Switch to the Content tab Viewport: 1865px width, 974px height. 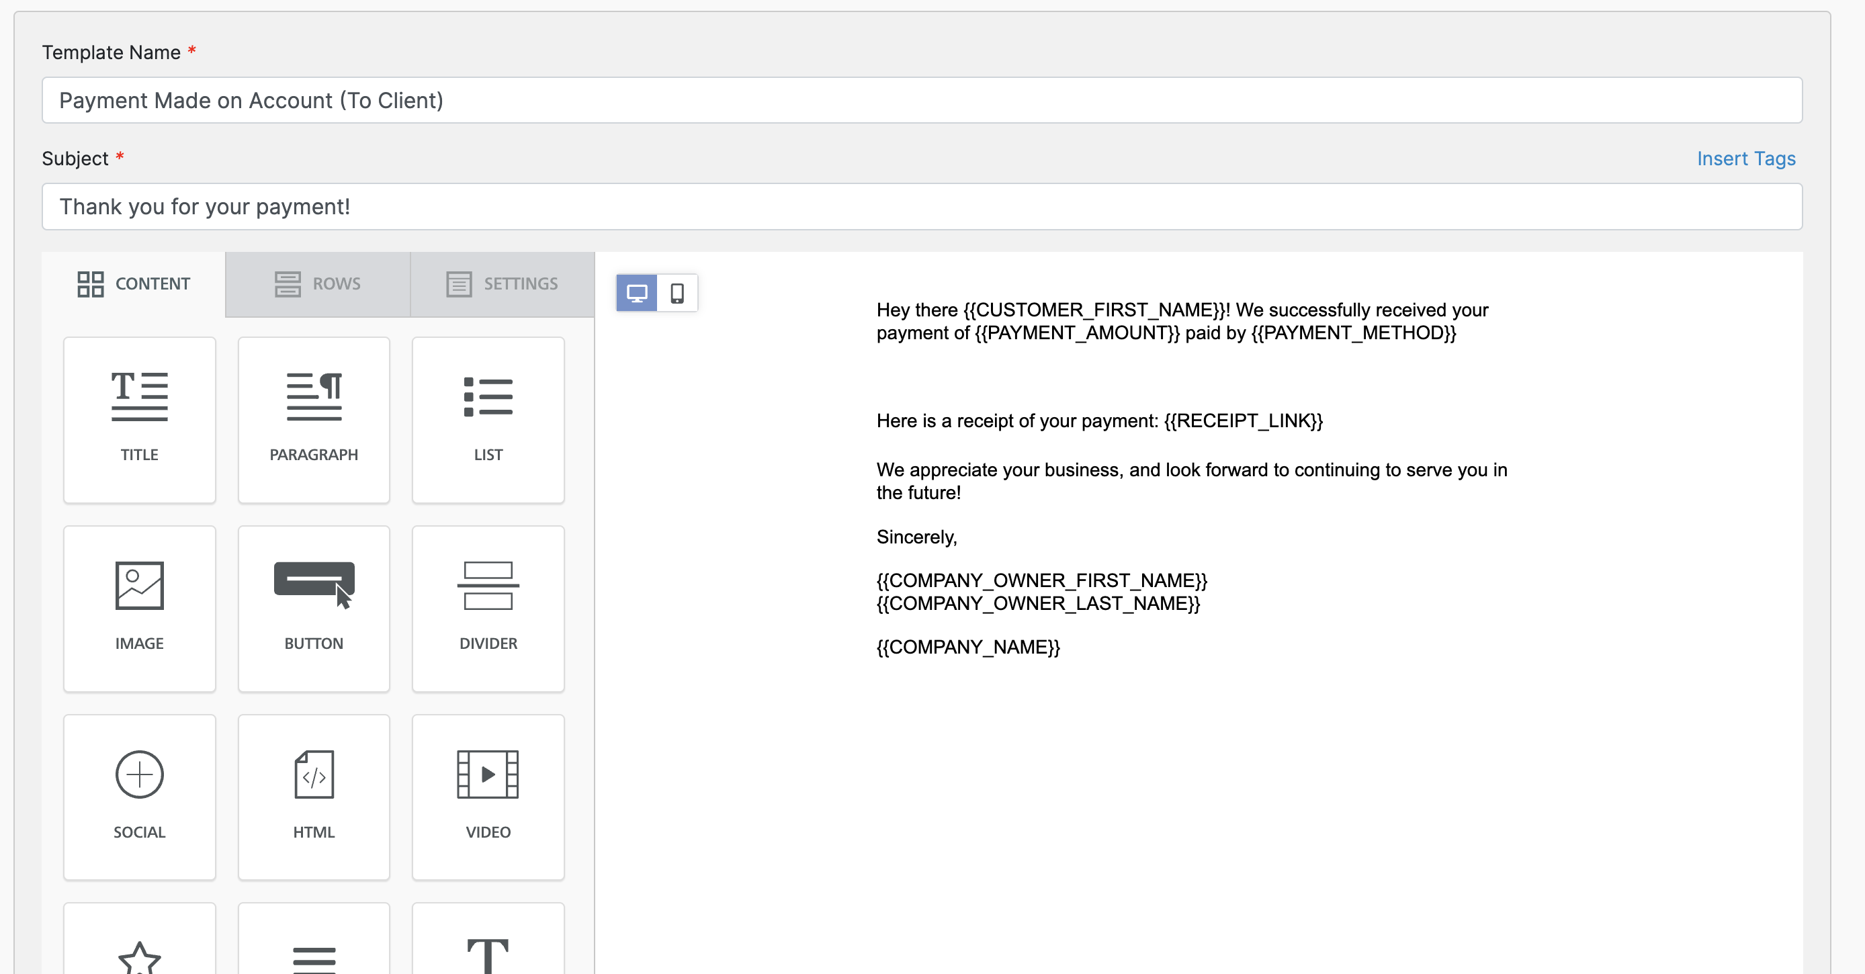point(134,283)
